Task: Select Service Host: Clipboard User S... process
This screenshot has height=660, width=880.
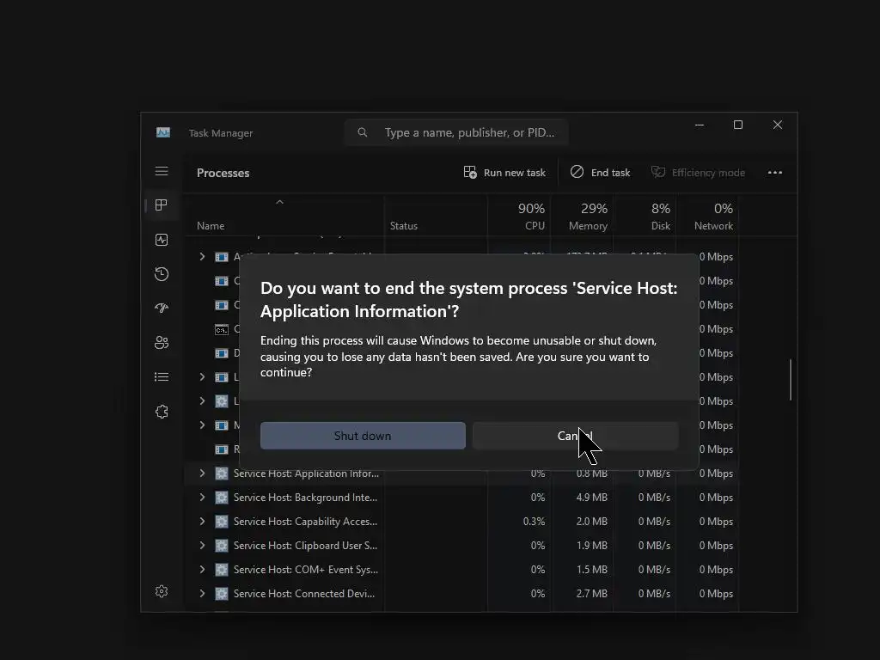Action: [x=305, y=546]
